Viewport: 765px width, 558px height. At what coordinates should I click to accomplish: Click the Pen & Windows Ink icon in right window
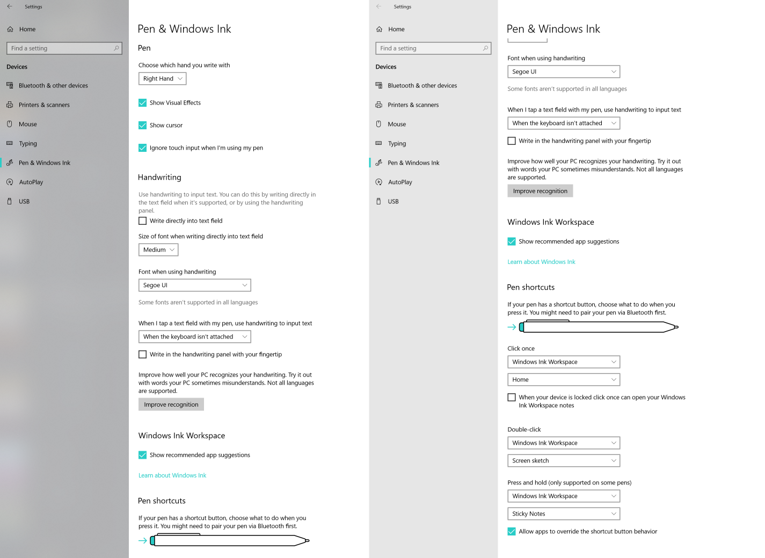coord(378,163)
